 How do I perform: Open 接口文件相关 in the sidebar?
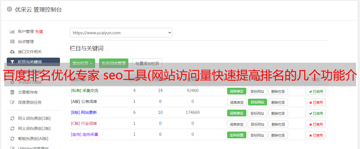click(30, 52)
